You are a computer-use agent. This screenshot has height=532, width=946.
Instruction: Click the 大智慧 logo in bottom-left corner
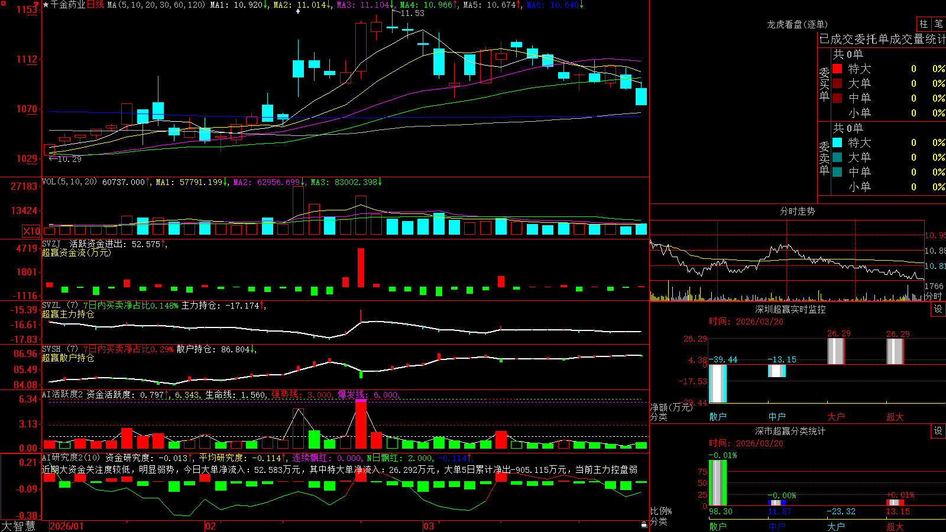point(18,526)
